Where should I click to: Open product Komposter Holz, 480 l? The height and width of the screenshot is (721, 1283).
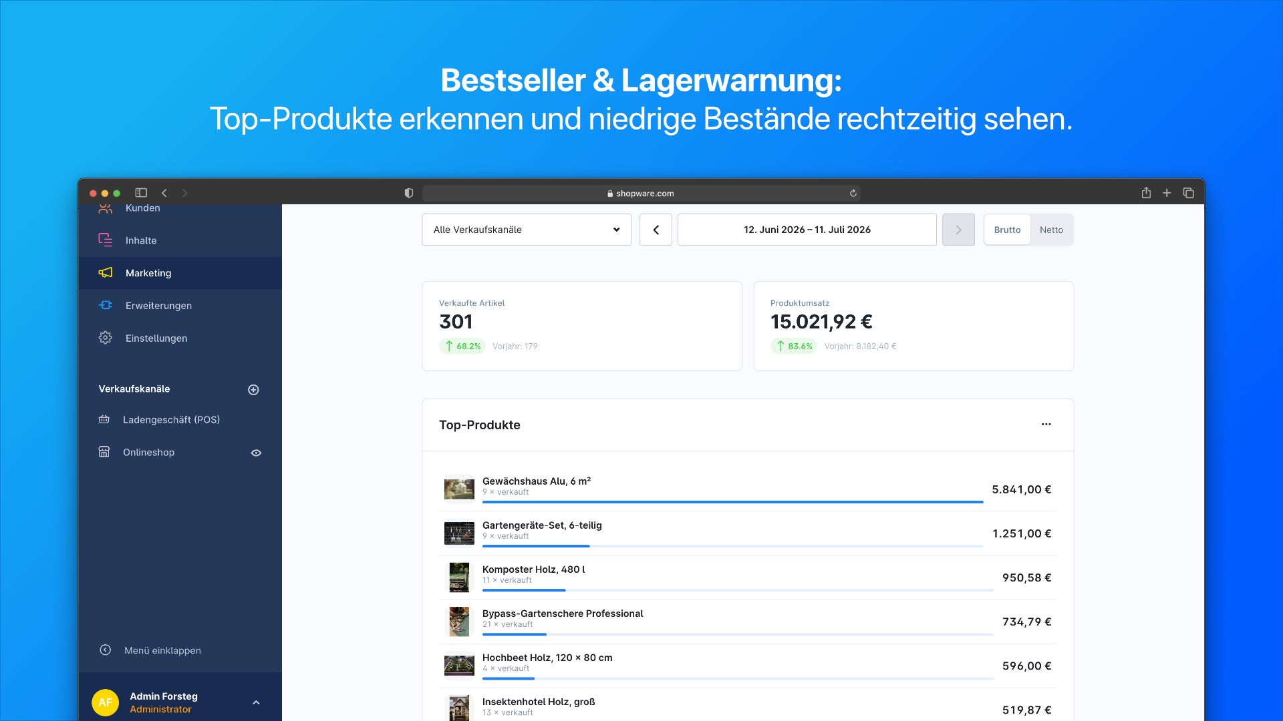point(533,569)
